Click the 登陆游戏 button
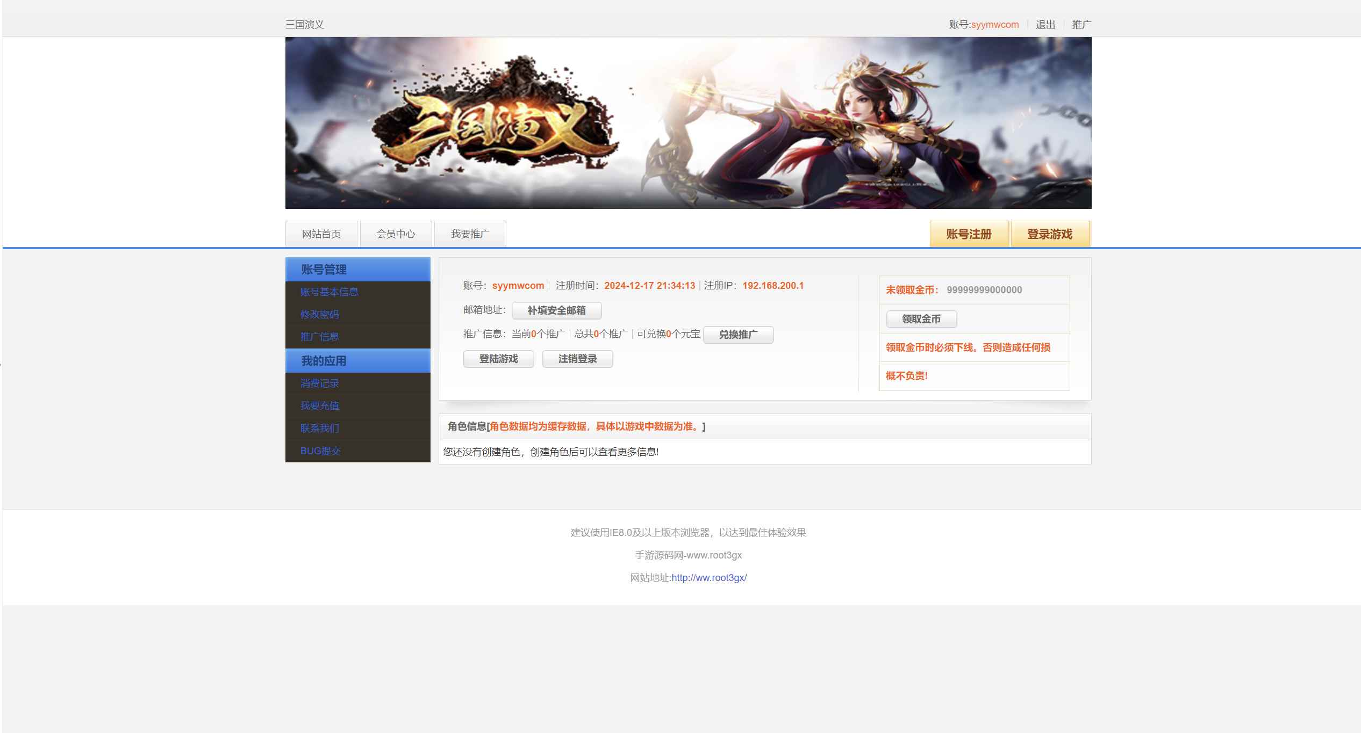1361x733 pixels. (498, 359)
